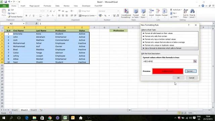Click the Font Color letter A icon

pos(53,16)
